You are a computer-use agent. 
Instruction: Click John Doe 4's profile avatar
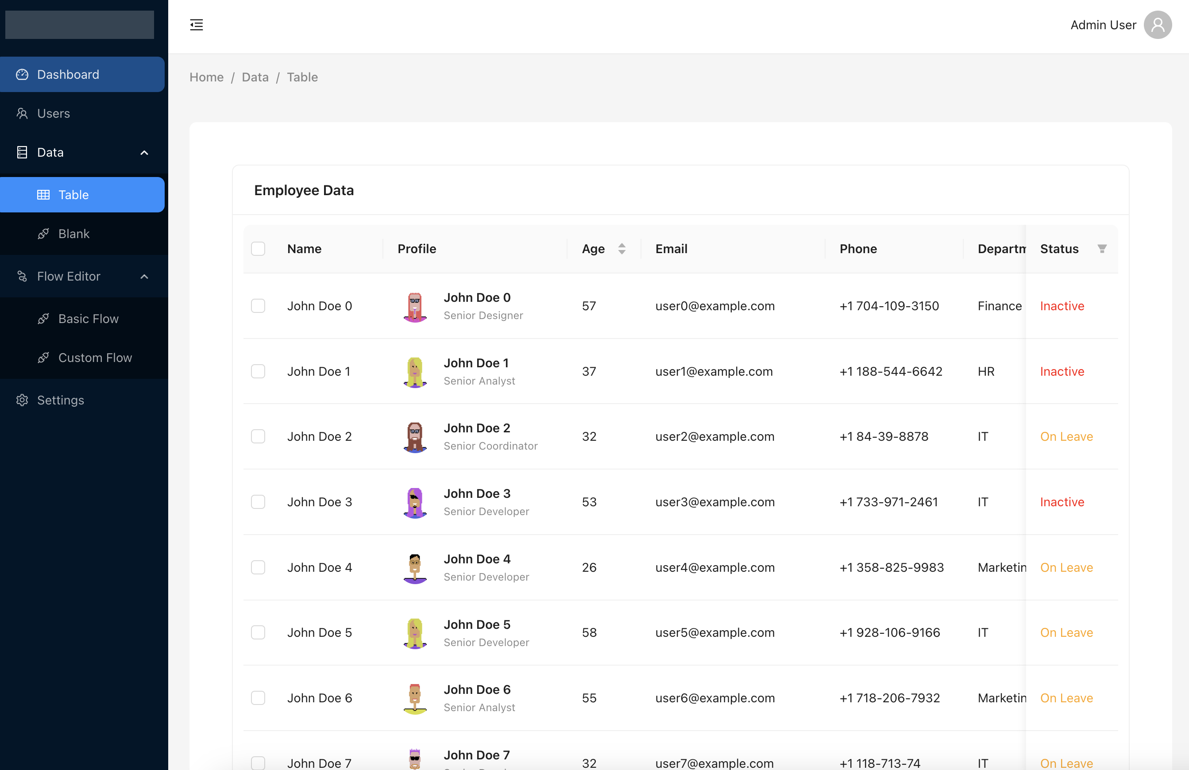[415, 568]
